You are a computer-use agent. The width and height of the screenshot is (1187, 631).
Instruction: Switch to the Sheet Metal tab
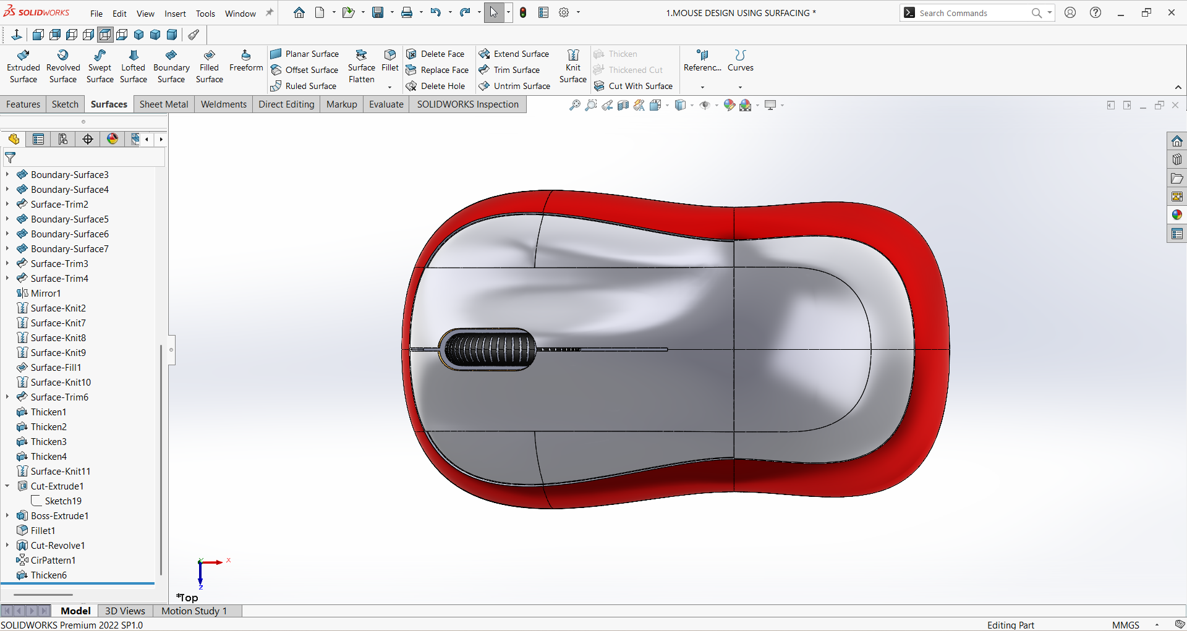(164, 104)
